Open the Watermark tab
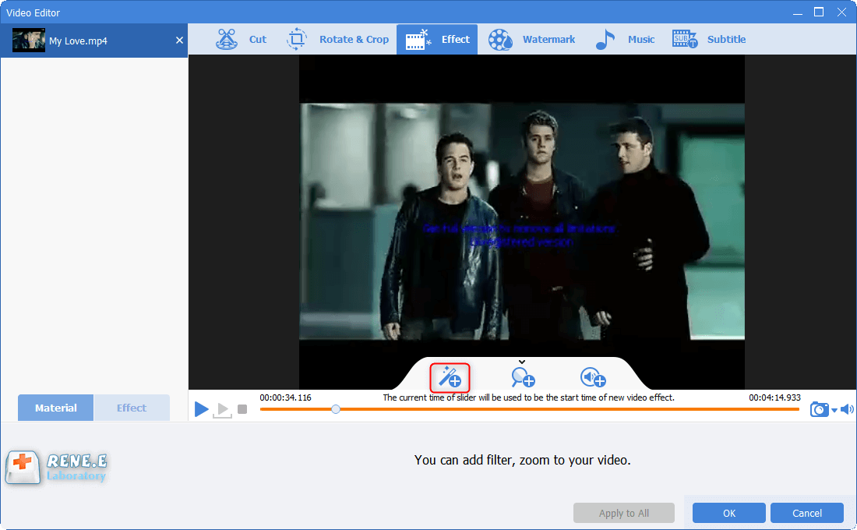 [532, 40]
